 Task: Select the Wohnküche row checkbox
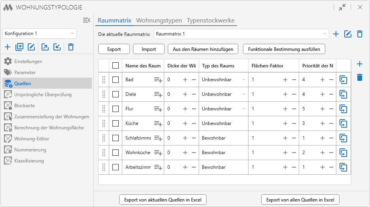(x=116, y=153)
